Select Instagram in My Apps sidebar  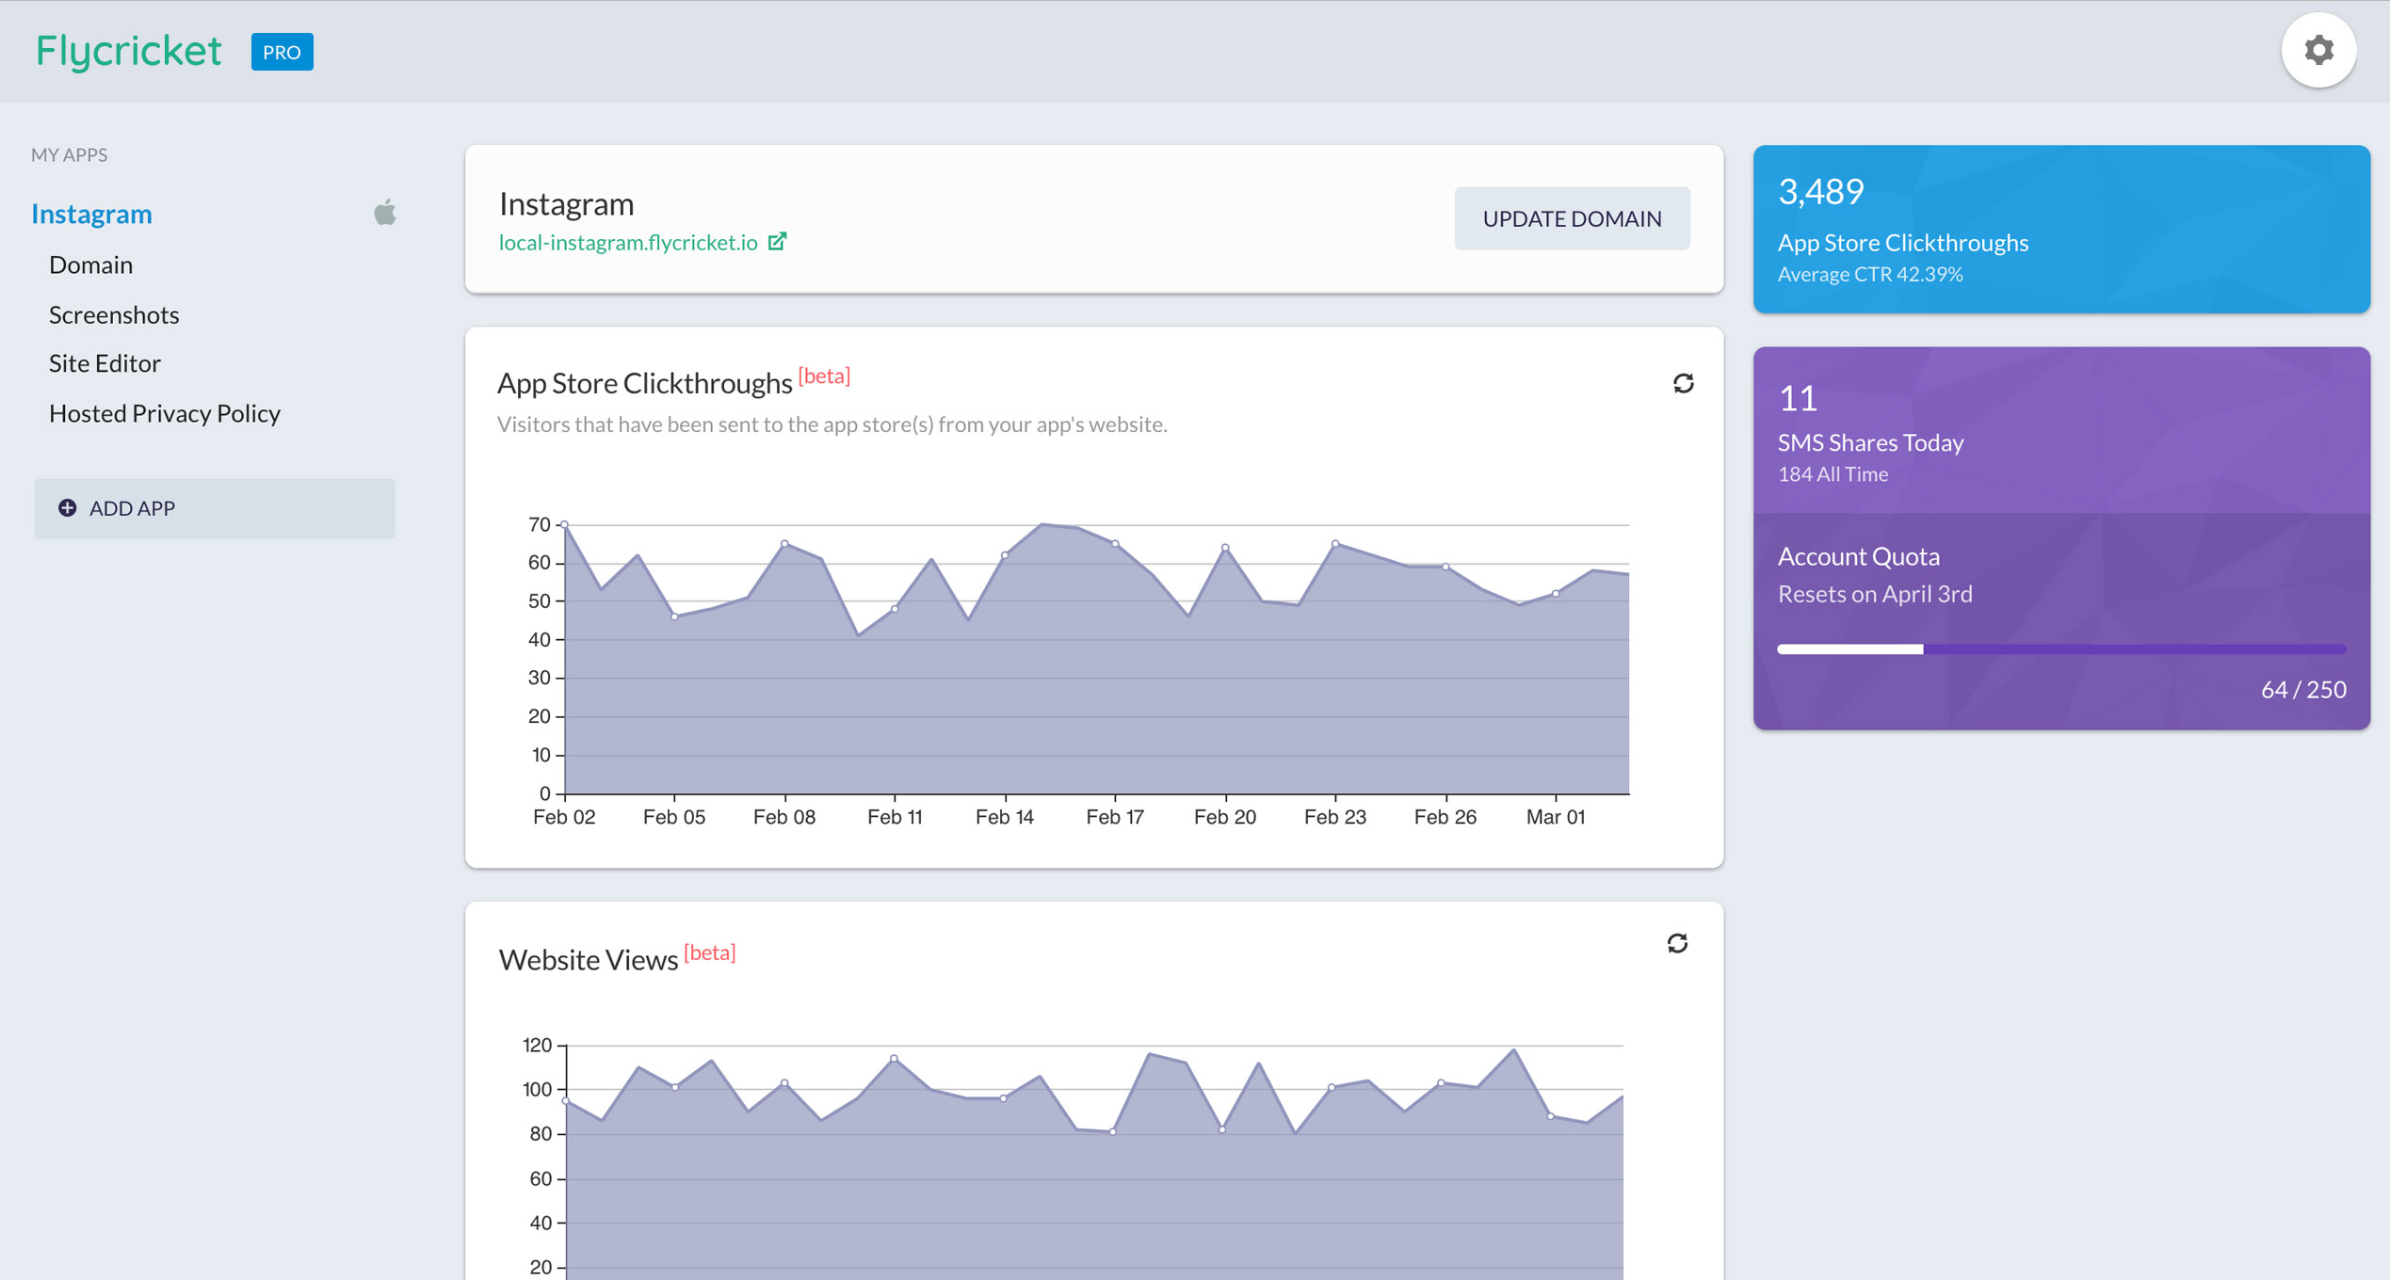[91, 214]
